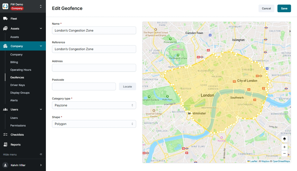Open the map layers control

tap(284, 139)
